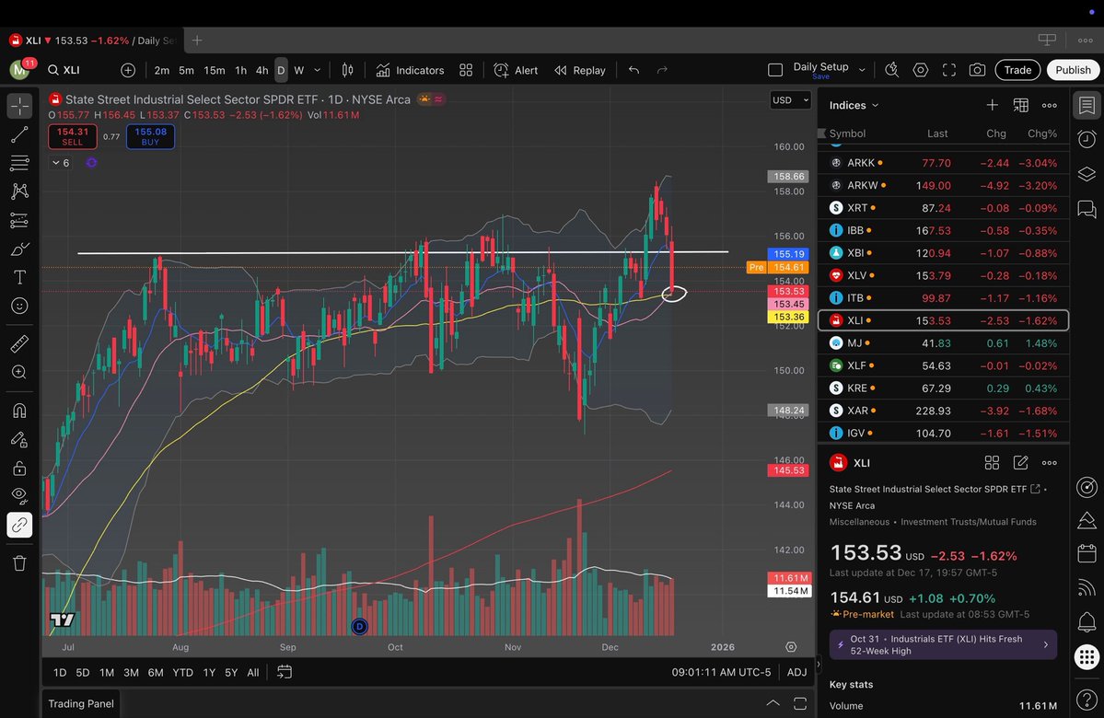Switch to 5m timeframe
Screen dimensions: 1104x718
(x=187, y=70)
